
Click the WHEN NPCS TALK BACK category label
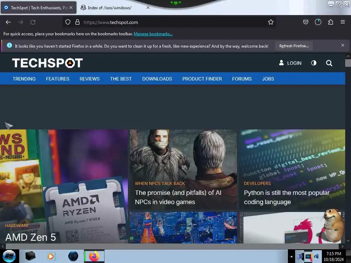tap(160, 184)
